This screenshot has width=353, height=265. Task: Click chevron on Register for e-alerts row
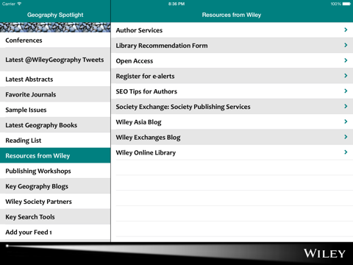346,76
